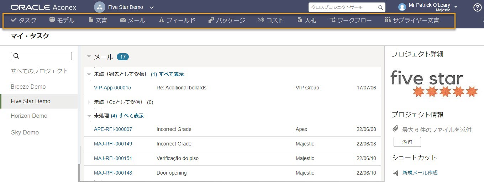Image resolution: width=484 pixels, height=182 pixels.
Task: Collapse the メール section triangle
Action: pyautogui.click(x=89, y=57)
